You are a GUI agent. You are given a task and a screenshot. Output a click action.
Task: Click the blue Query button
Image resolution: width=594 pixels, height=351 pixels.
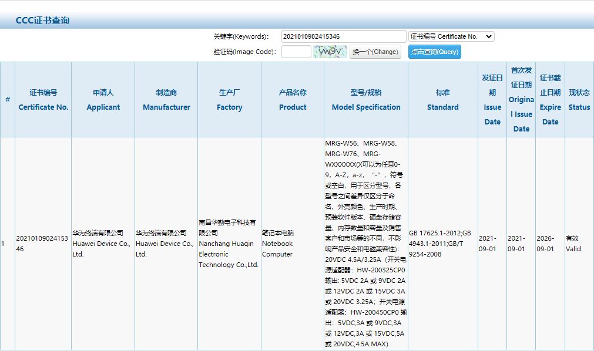(x=435, y=52)
